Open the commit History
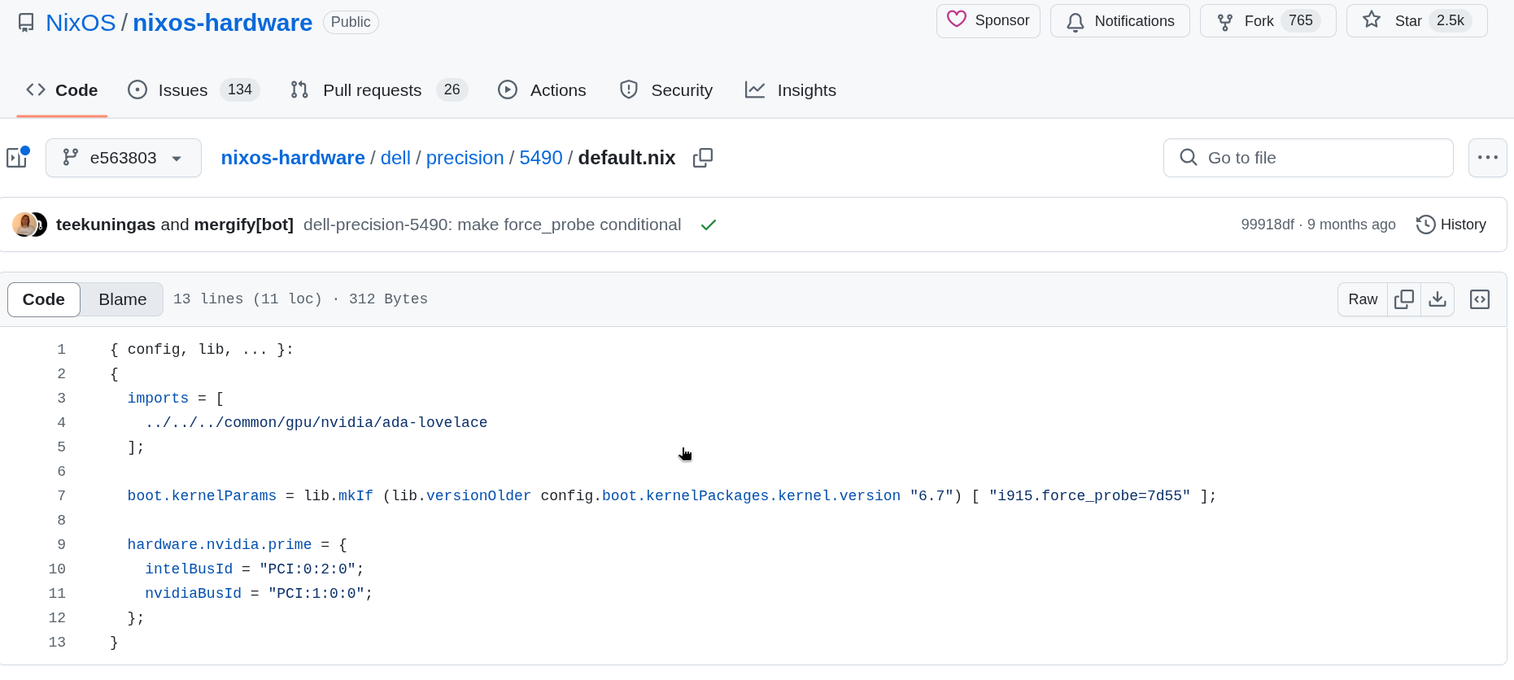 point(1451,225)
